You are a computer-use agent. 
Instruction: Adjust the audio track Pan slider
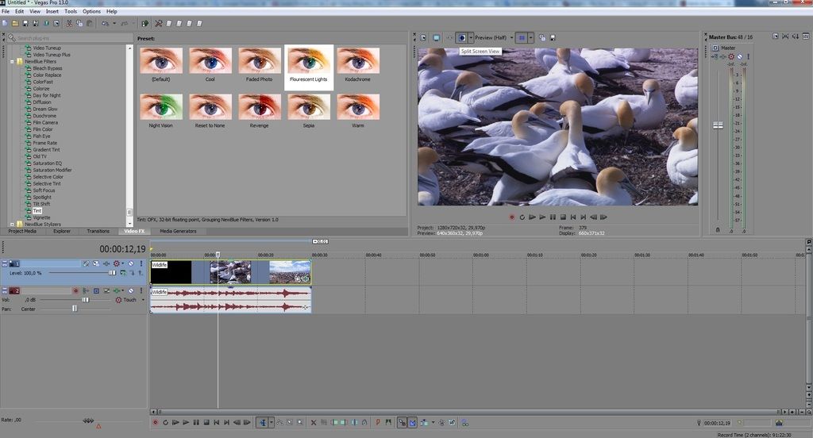click(x=75, y=309)
